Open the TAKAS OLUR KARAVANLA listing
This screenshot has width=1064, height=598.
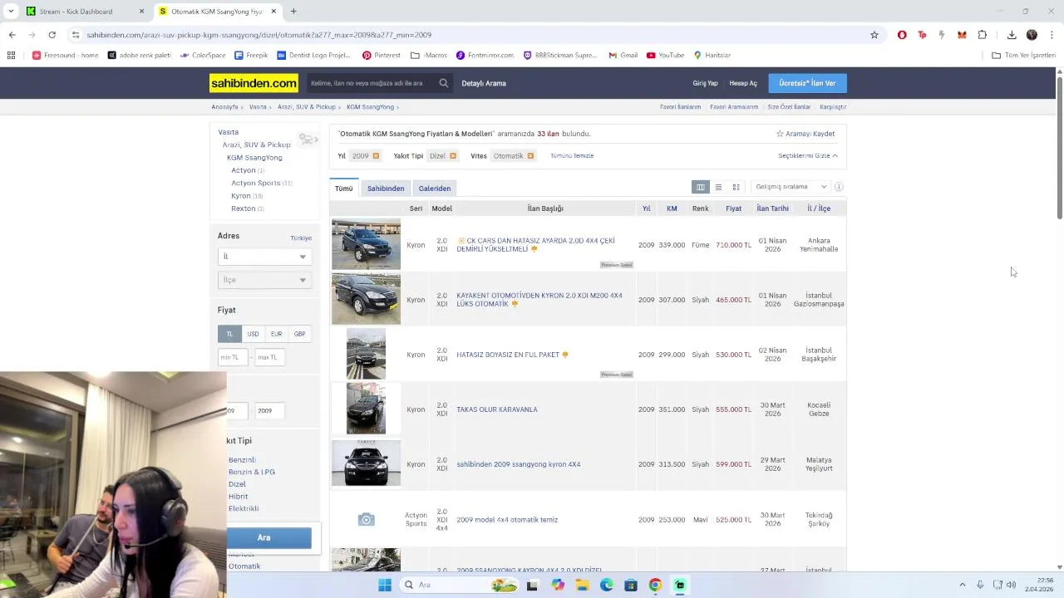tap(497, 409)
